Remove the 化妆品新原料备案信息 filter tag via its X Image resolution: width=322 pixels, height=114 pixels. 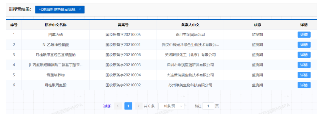coord(80,10)
